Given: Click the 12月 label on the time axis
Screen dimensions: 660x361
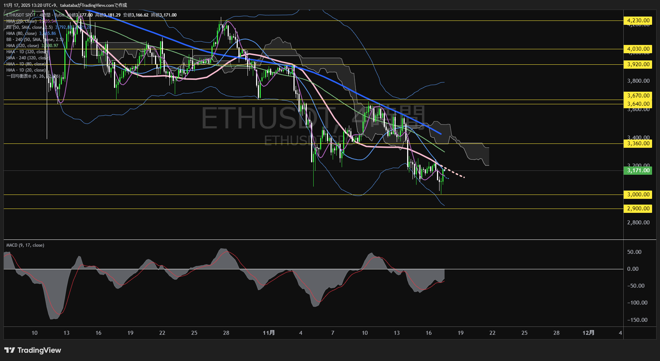Looking at the screenshot, I should [589, 333].
